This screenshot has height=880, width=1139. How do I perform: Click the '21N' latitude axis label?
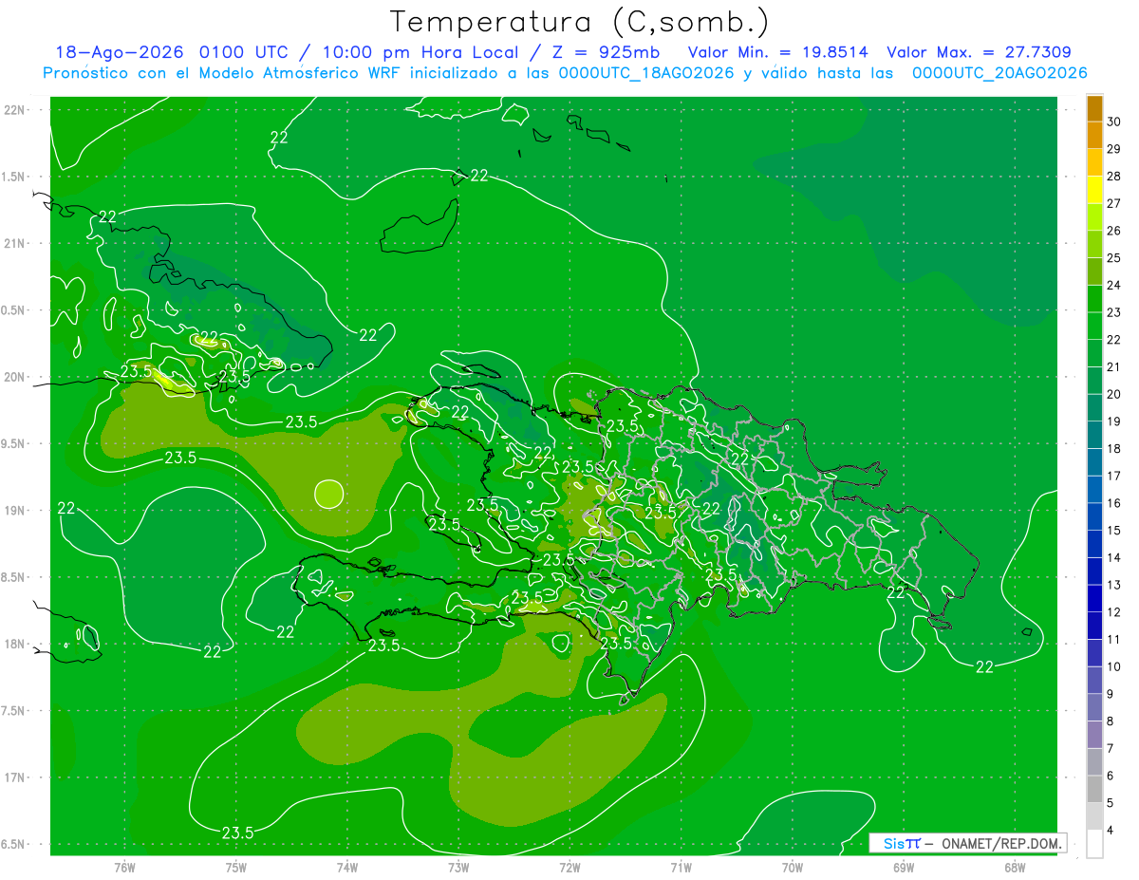(14, 243)
